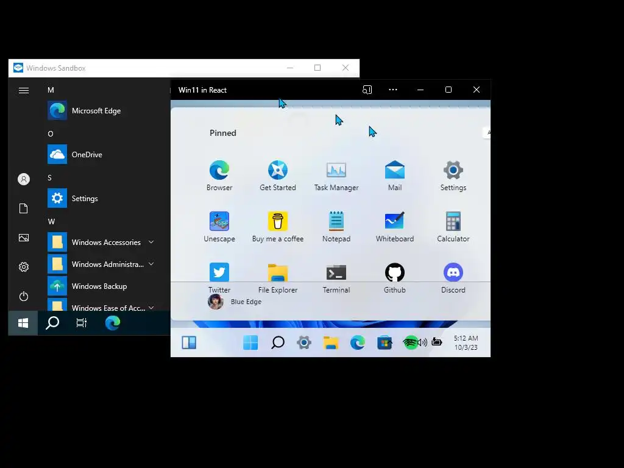Click the hamburger menu in Sandbox Start
This screenshot has width=624, height=468.
tap(24, 91)
